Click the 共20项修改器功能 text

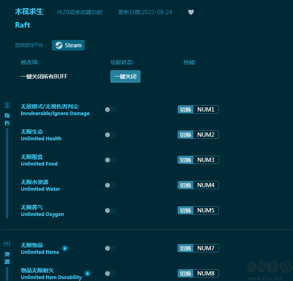[80, 12]
